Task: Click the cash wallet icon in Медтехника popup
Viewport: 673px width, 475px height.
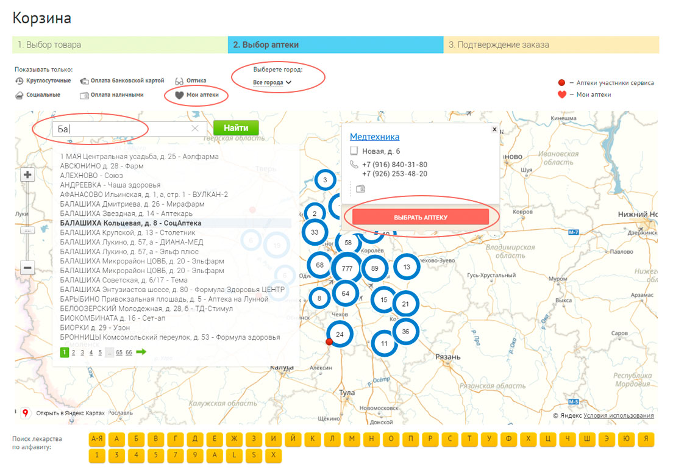Action: (x=360, y=188)
